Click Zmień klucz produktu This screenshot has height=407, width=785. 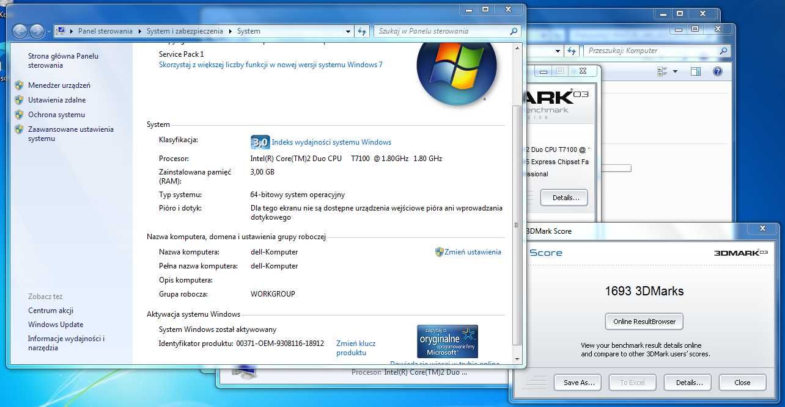pos(356,348)
